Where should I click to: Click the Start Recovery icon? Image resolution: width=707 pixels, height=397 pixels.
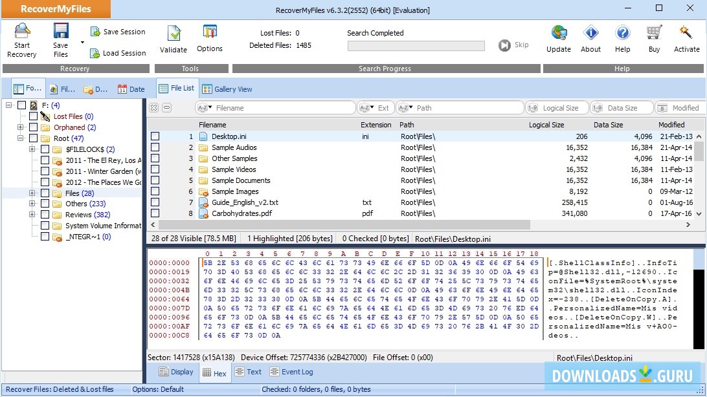(22, 32)
